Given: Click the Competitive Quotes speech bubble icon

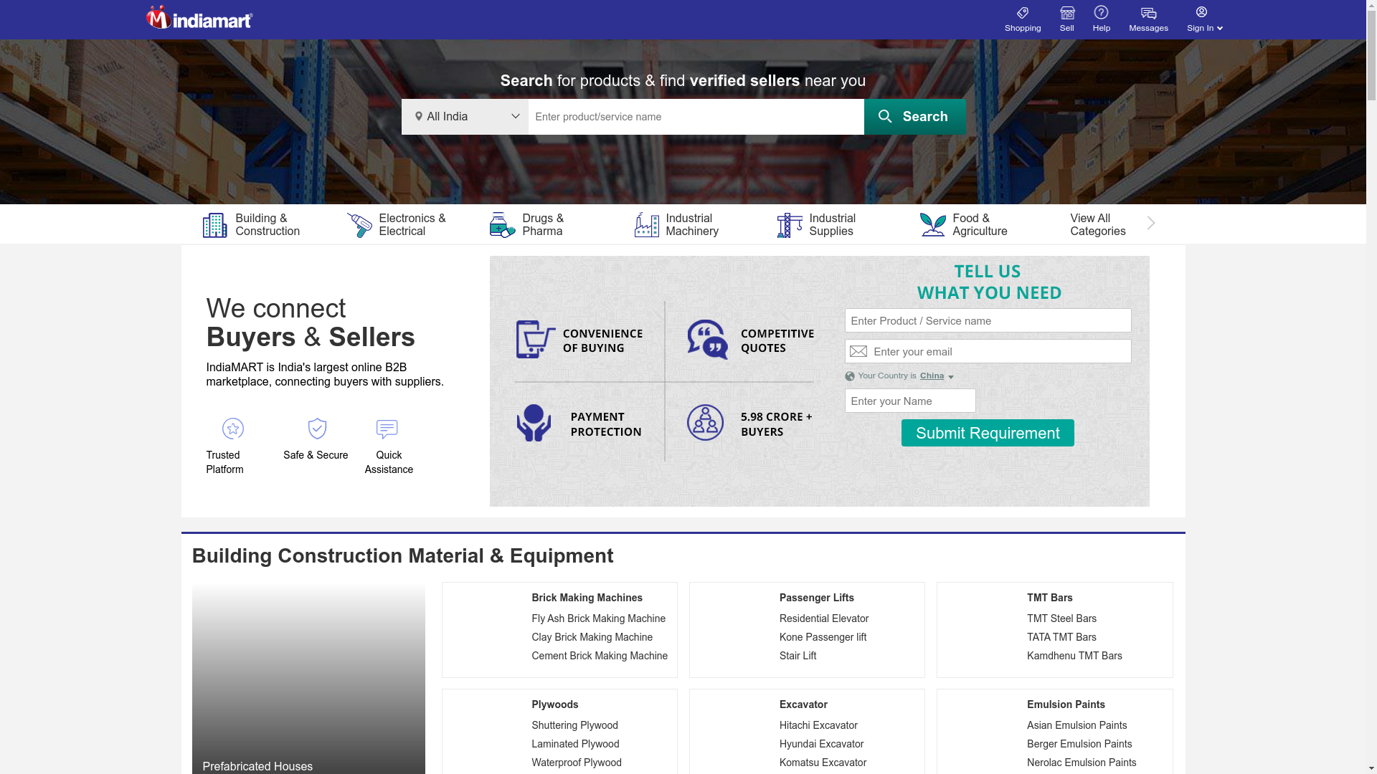Looking at the screenshot, I should [x=708, y=339].
